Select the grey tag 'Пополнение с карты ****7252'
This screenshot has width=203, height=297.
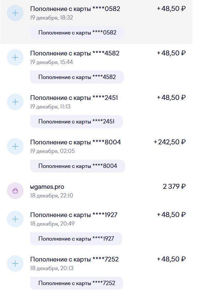pyautogui.click(x=76, y=283)
